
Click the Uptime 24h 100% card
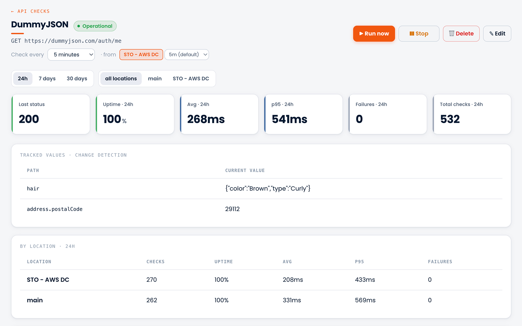(135, 114)
